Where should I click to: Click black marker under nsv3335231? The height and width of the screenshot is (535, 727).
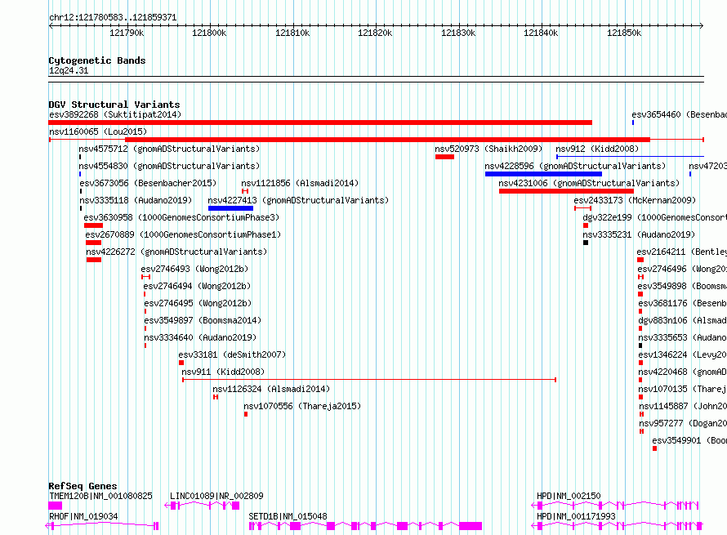coord(586,243)
